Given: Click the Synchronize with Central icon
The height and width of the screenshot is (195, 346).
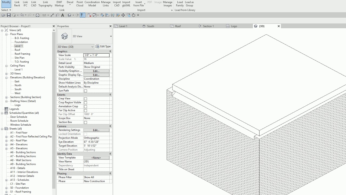Looking at the screenshot, I should (x=14, y=15).
